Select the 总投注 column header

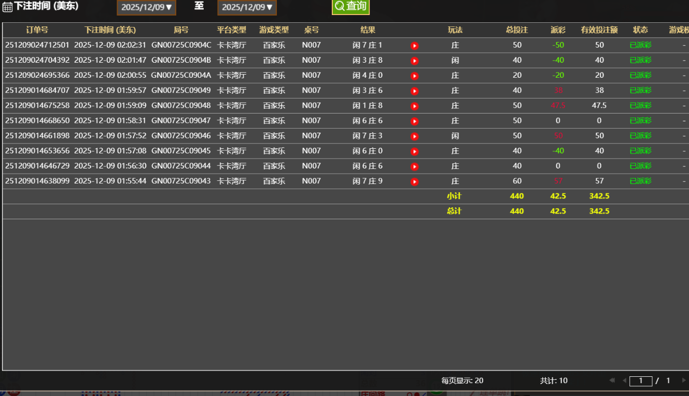point(516,30)
